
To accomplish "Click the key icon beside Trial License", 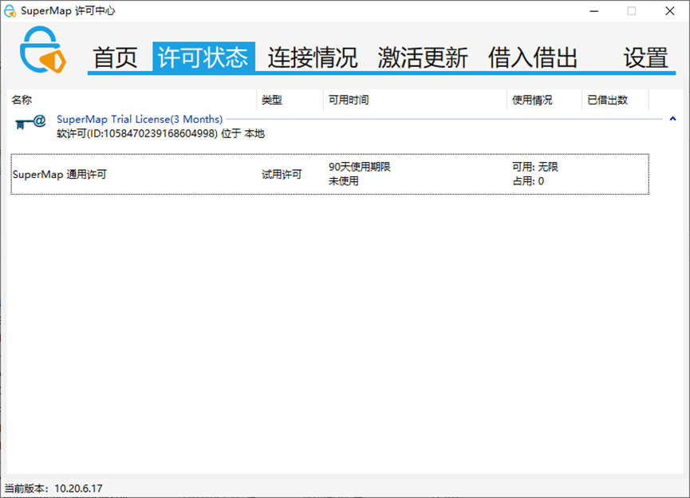I will [x=30, y=122].
